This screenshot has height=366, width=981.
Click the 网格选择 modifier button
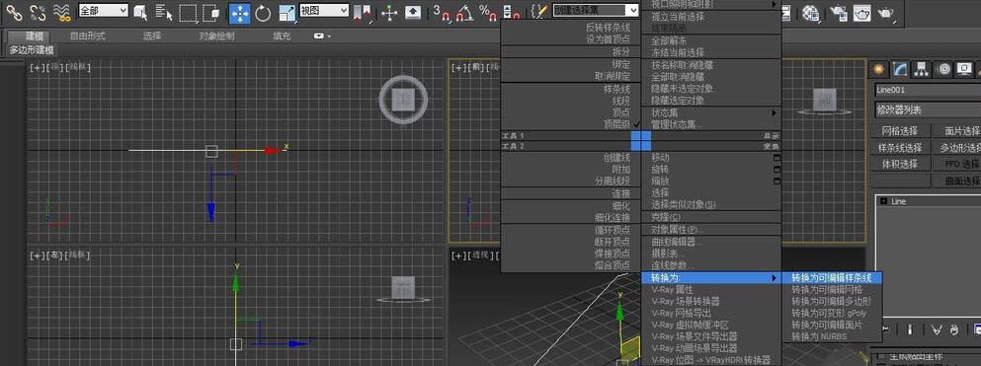pos(900,131)
